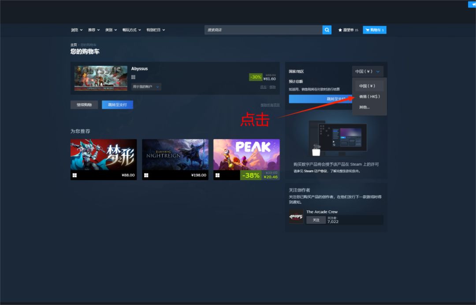Open the PEAK recommended game image
This screenshot has width=476, height=305.
coord(246,154)
